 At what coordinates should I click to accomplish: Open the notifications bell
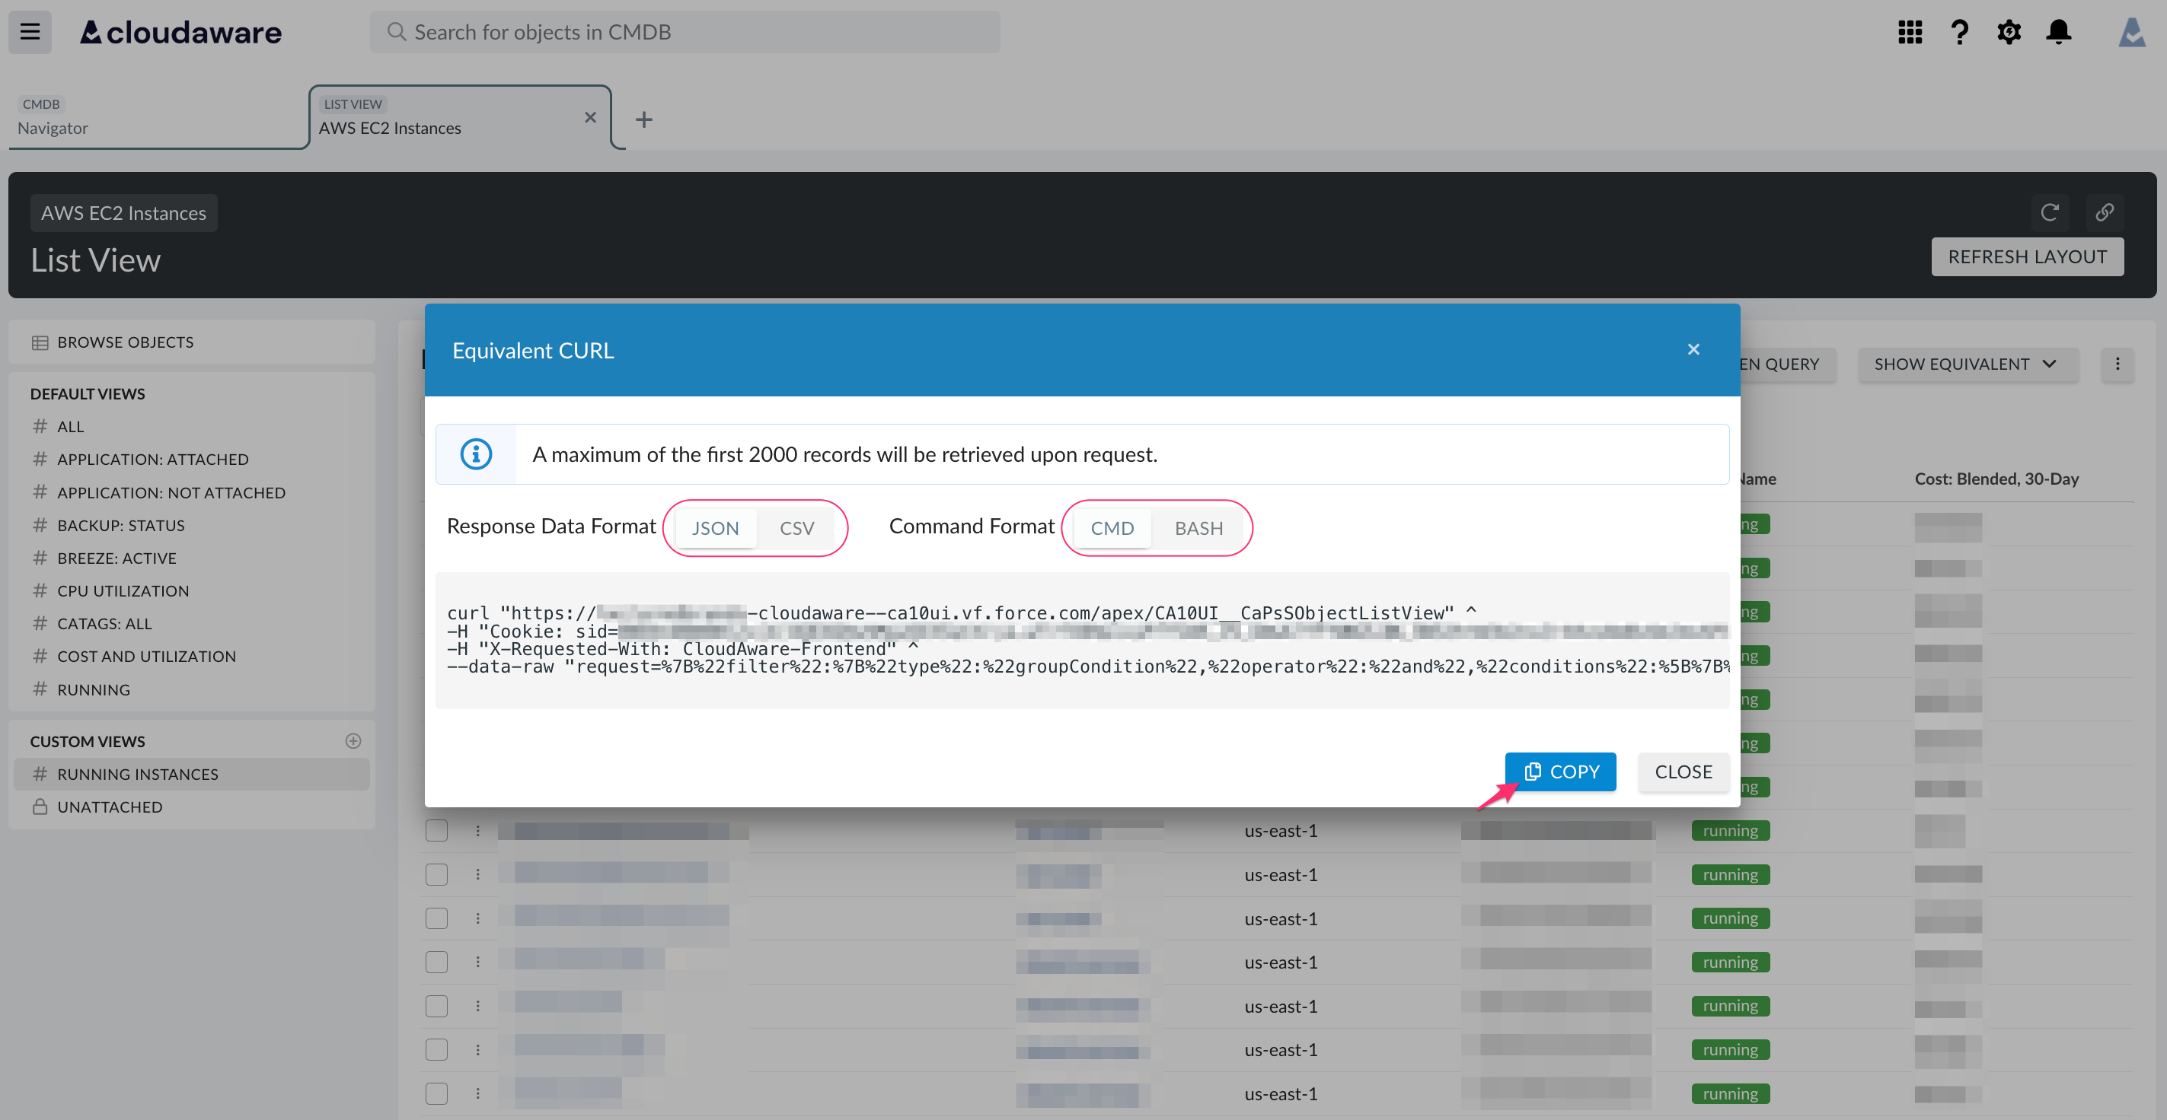pos(2058,32)
